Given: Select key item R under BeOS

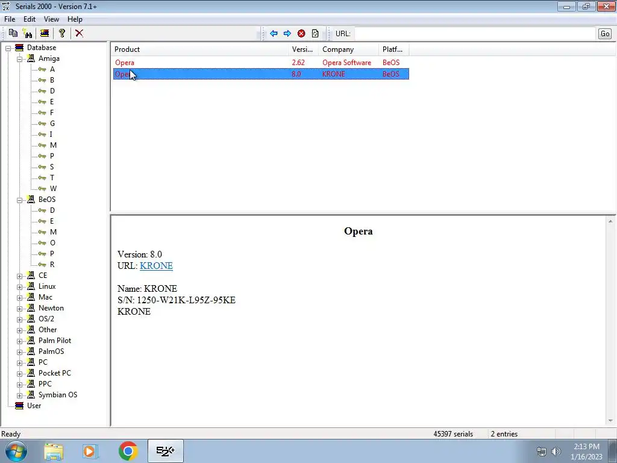Looking at the screenshot, I should 52,265.
